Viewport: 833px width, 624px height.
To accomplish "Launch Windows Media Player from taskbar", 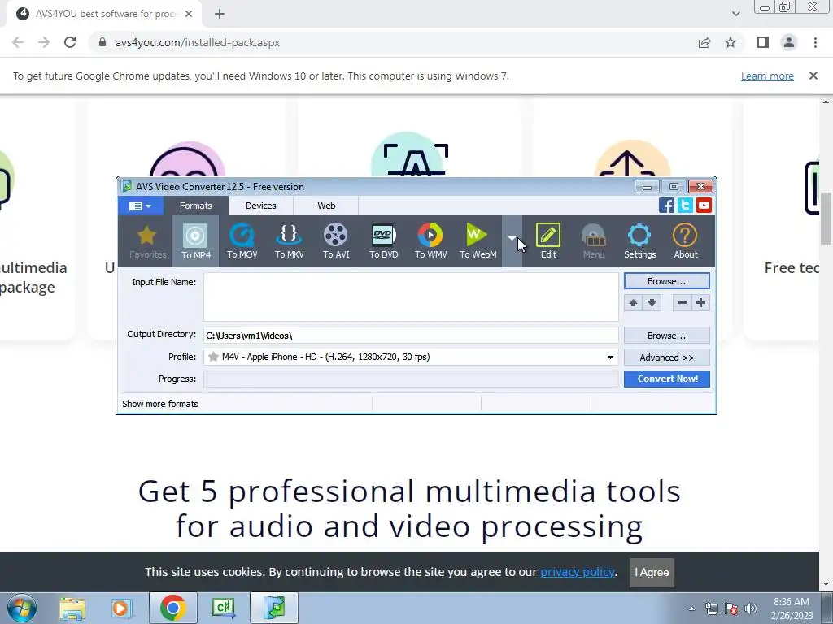I will (x=121, y=608).
